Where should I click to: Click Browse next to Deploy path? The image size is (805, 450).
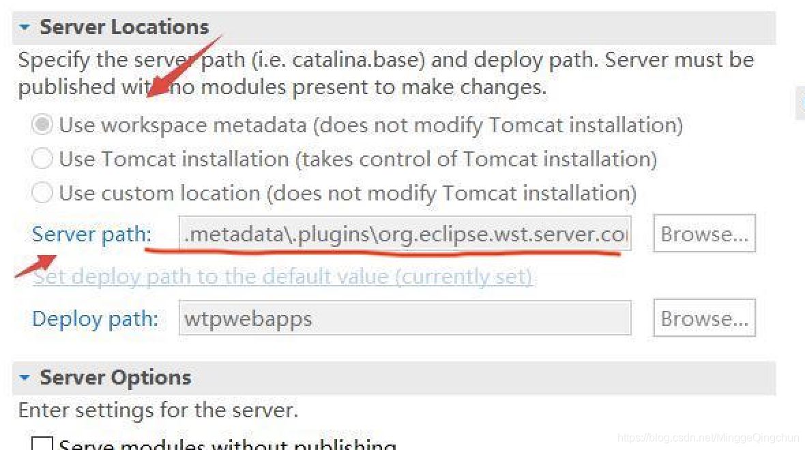704,318
